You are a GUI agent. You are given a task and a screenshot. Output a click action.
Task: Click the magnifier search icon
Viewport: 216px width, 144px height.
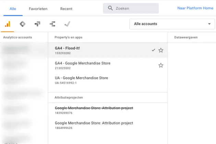pos(110,8)
